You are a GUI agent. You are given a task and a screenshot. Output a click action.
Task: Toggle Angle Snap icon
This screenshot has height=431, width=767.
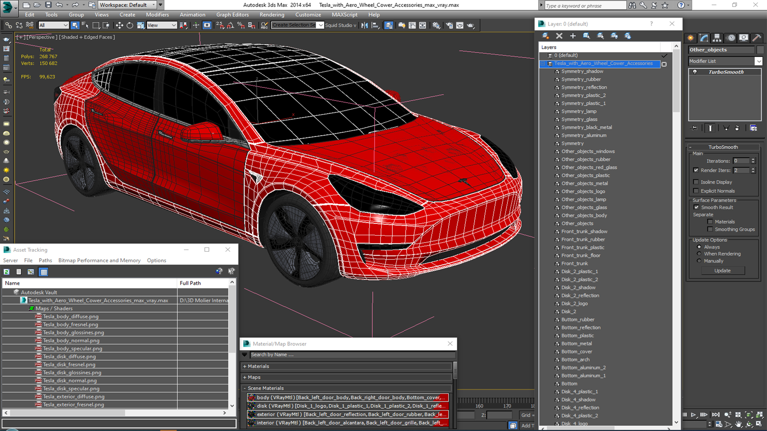[230, 25]
